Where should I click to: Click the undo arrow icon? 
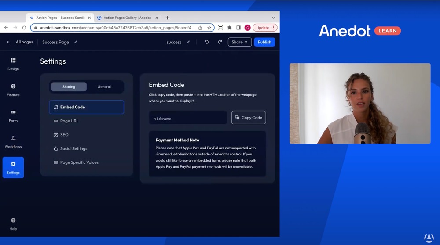(x=207, y=42)
